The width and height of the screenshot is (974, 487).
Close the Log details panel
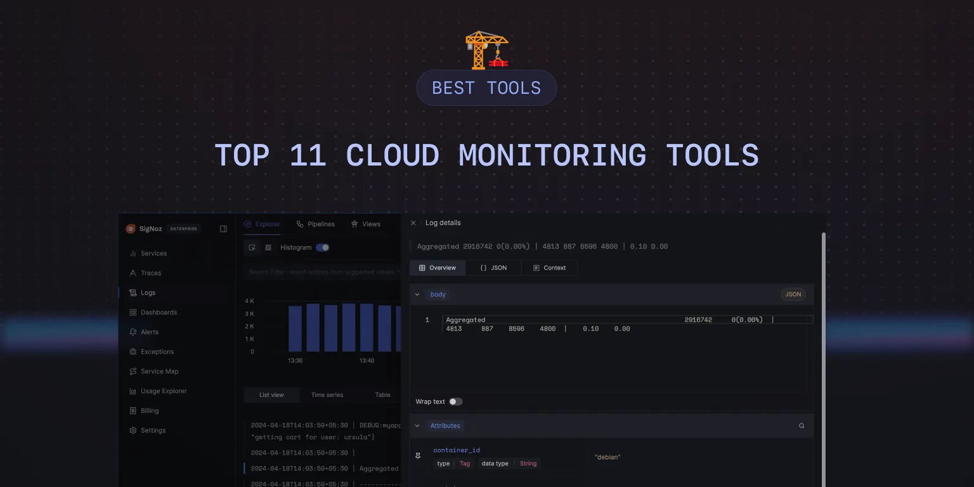[413, 223]
